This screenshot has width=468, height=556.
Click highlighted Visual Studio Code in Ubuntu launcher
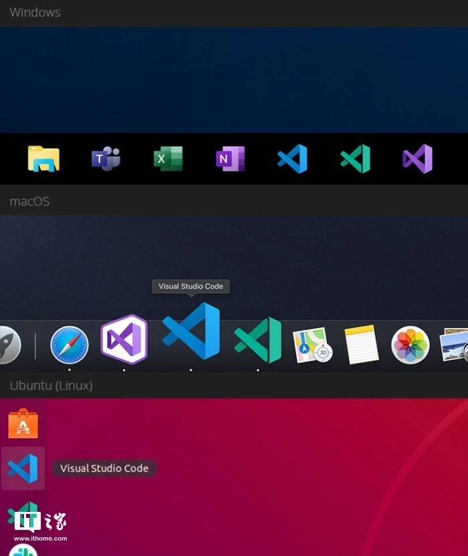click(x=23, y=468)
